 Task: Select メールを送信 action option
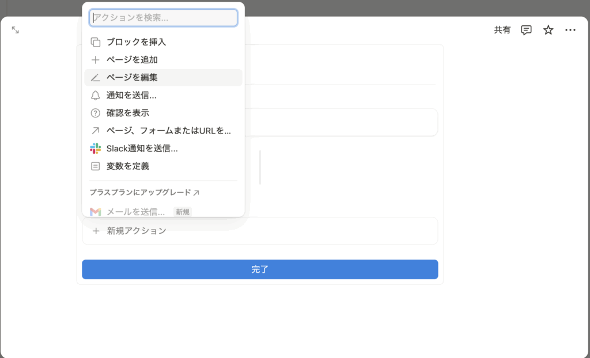pyautogui.click(x=136, y=212)
